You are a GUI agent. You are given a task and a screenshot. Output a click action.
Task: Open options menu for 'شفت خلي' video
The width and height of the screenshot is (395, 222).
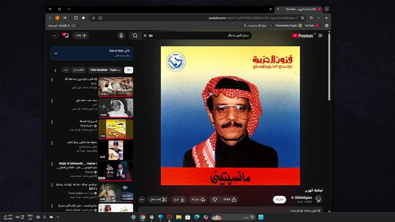pyautogui.click(x=52, y=101)
